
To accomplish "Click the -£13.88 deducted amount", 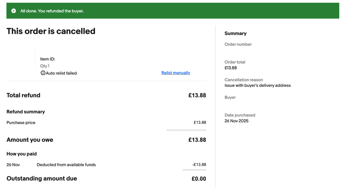I will (x=199, y=165).
